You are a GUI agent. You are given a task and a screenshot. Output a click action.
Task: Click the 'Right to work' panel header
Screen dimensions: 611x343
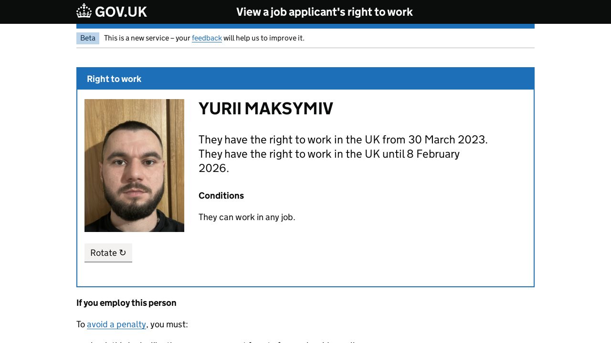[x=114, y=79]
